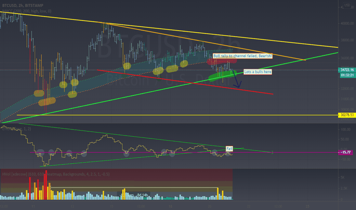
Task: Click the 100.00 oscillator scale label
Action: coord(345,129)
